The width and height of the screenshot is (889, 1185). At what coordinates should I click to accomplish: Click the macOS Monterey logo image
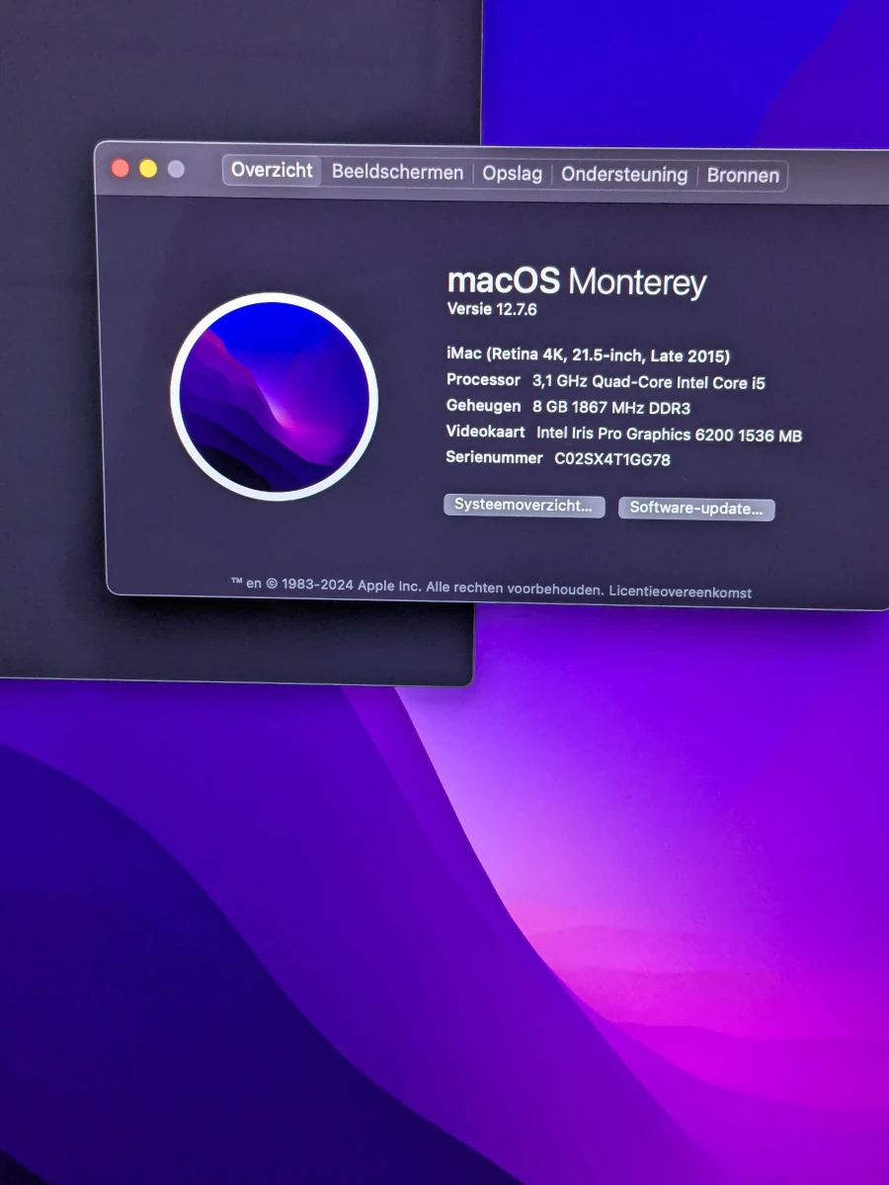coord(274,396)
